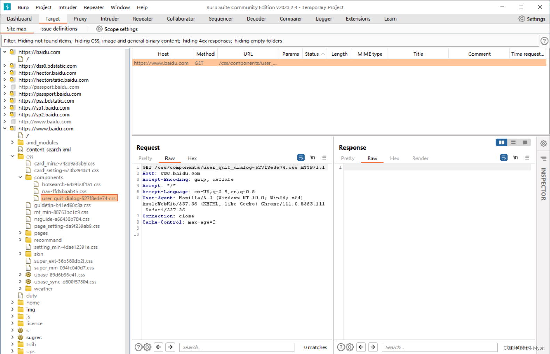Go to next Request search match
The height and width of the screenshot is (354, 550).
point(170,347)
